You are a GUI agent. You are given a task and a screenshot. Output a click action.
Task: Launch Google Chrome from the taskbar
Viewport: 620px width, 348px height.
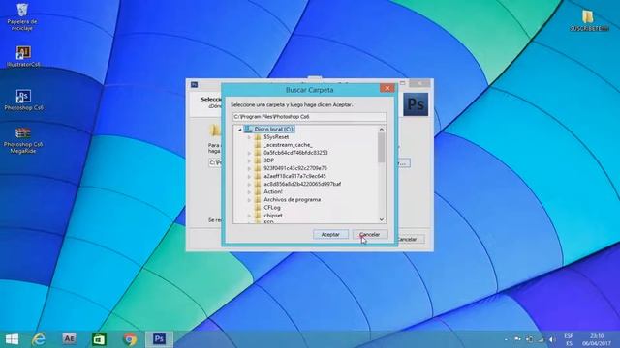point(130,339)
